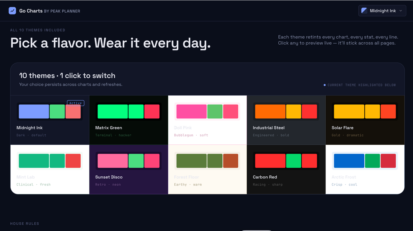The image size is (413, 231).
Task: Select the Industrial Steel theme card
Action: click(286, 120)
